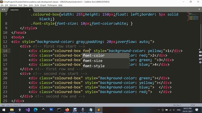The height and width of the screenshot is (113, 202).
Task: Open the notification center icon
Action: click(197, 110)
